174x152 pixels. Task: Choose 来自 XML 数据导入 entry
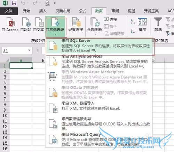[x=99, y=108]
